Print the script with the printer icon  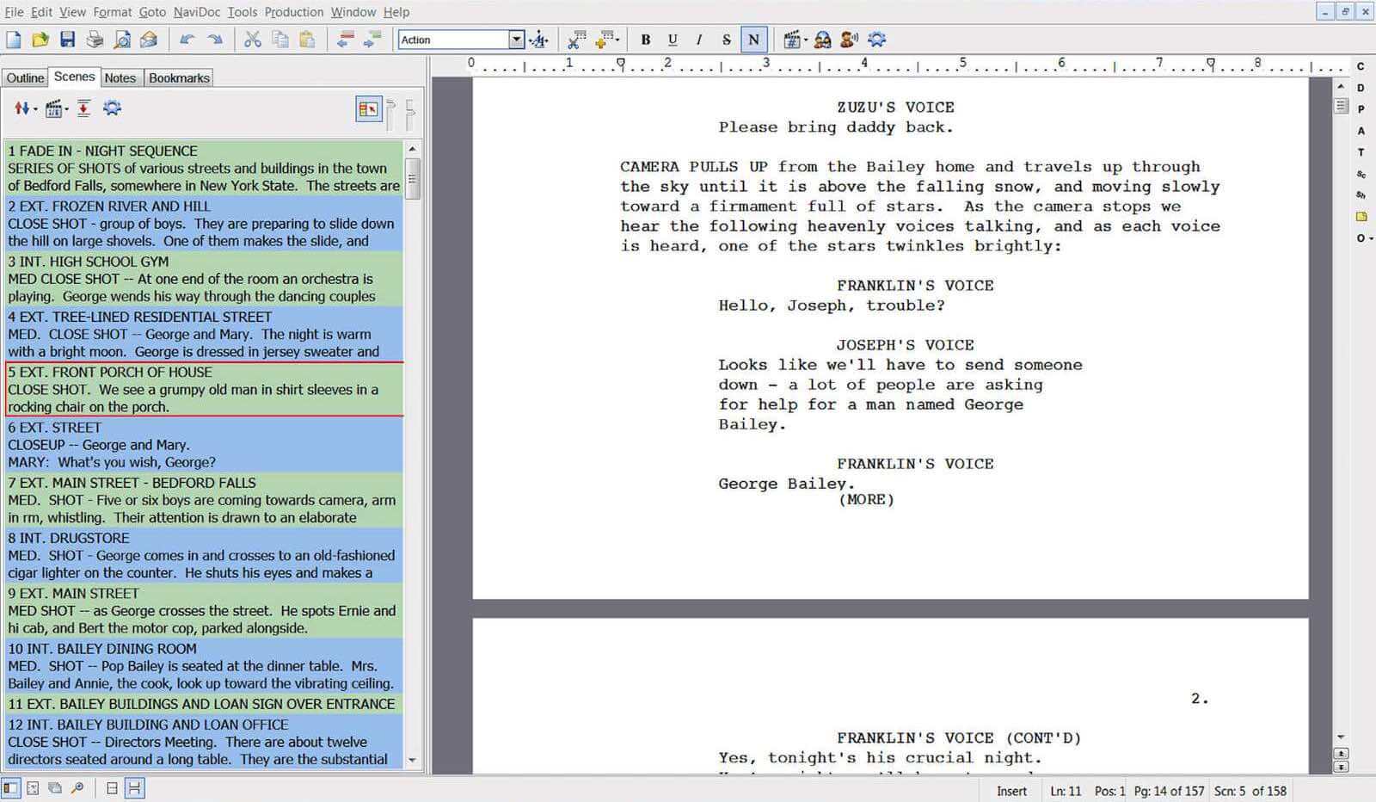tap(95, 40)
